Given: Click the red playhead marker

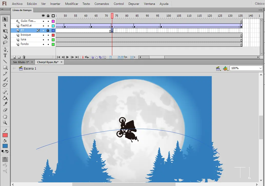Looking at the screenshot, I should (x=112, y=16).
